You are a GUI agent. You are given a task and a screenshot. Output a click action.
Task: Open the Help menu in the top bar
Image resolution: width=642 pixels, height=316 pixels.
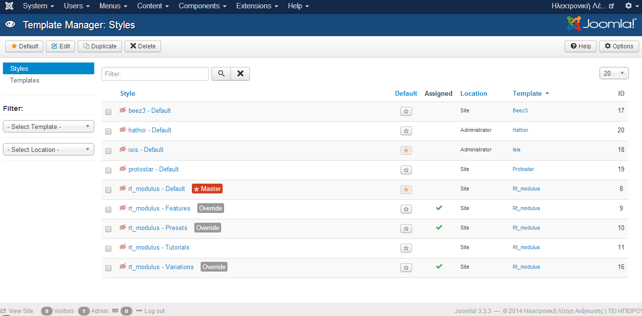coord(298,6)
